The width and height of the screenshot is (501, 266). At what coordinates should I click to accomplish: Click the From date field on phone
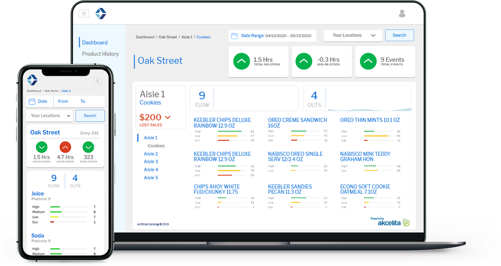click(63, 101)
